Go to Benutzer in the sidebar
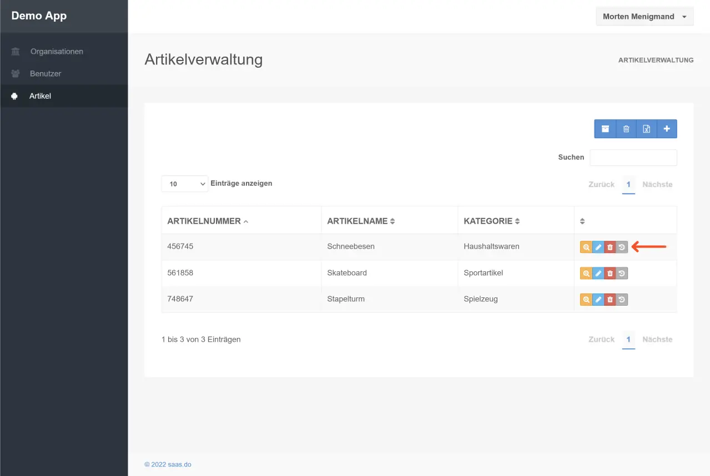The height and width of the screenshot is (476, 710). (46, 74)
